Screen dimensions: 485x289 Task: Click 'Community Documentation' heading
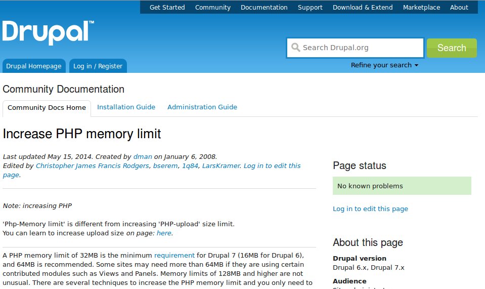pyautogui.click(x=63, y=89)
